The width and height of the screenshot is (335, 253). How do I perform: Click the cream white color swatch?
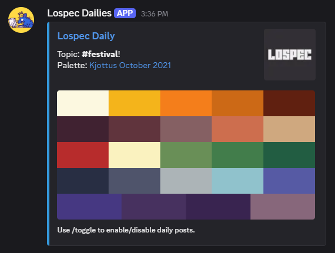(83, 103)
